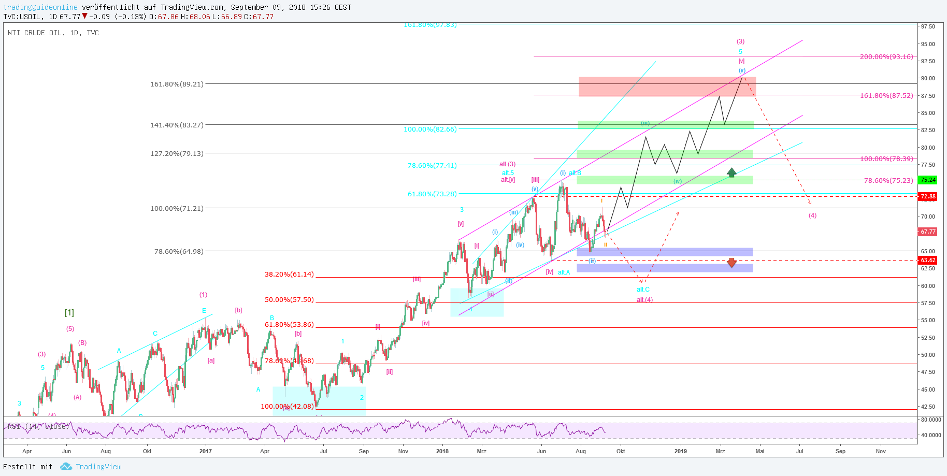Viewport: 947px width, 476px height.
Task: Click the pink (3) target label at top
Action: coord(741,41)
